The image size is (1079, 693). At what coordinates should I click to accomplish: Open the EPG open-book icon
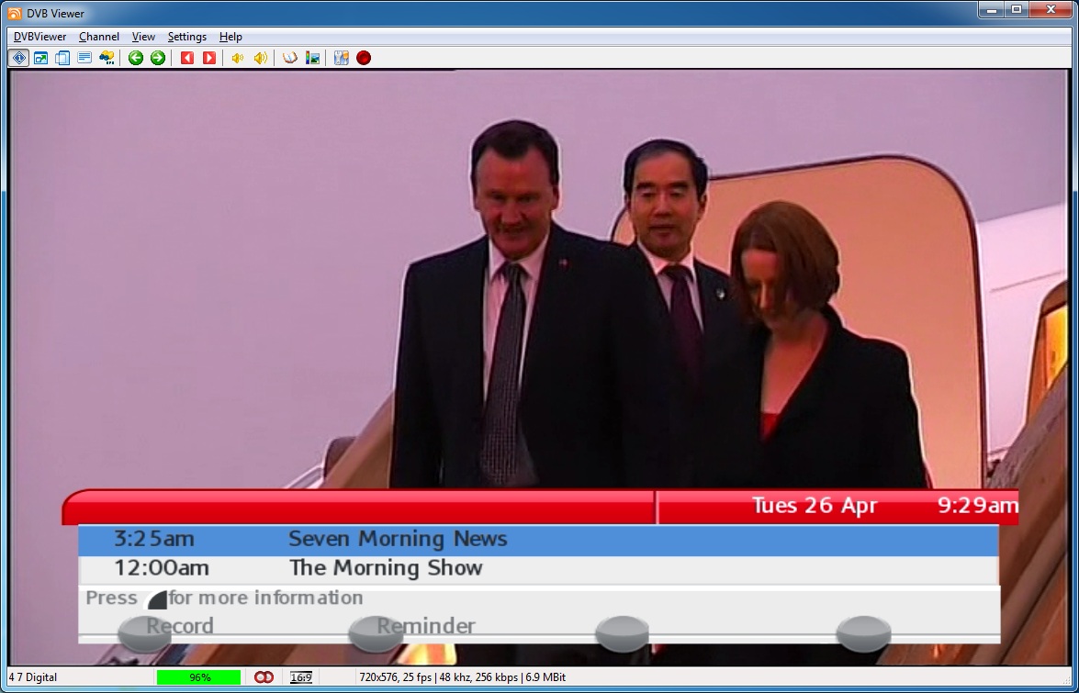click(289, 58)
